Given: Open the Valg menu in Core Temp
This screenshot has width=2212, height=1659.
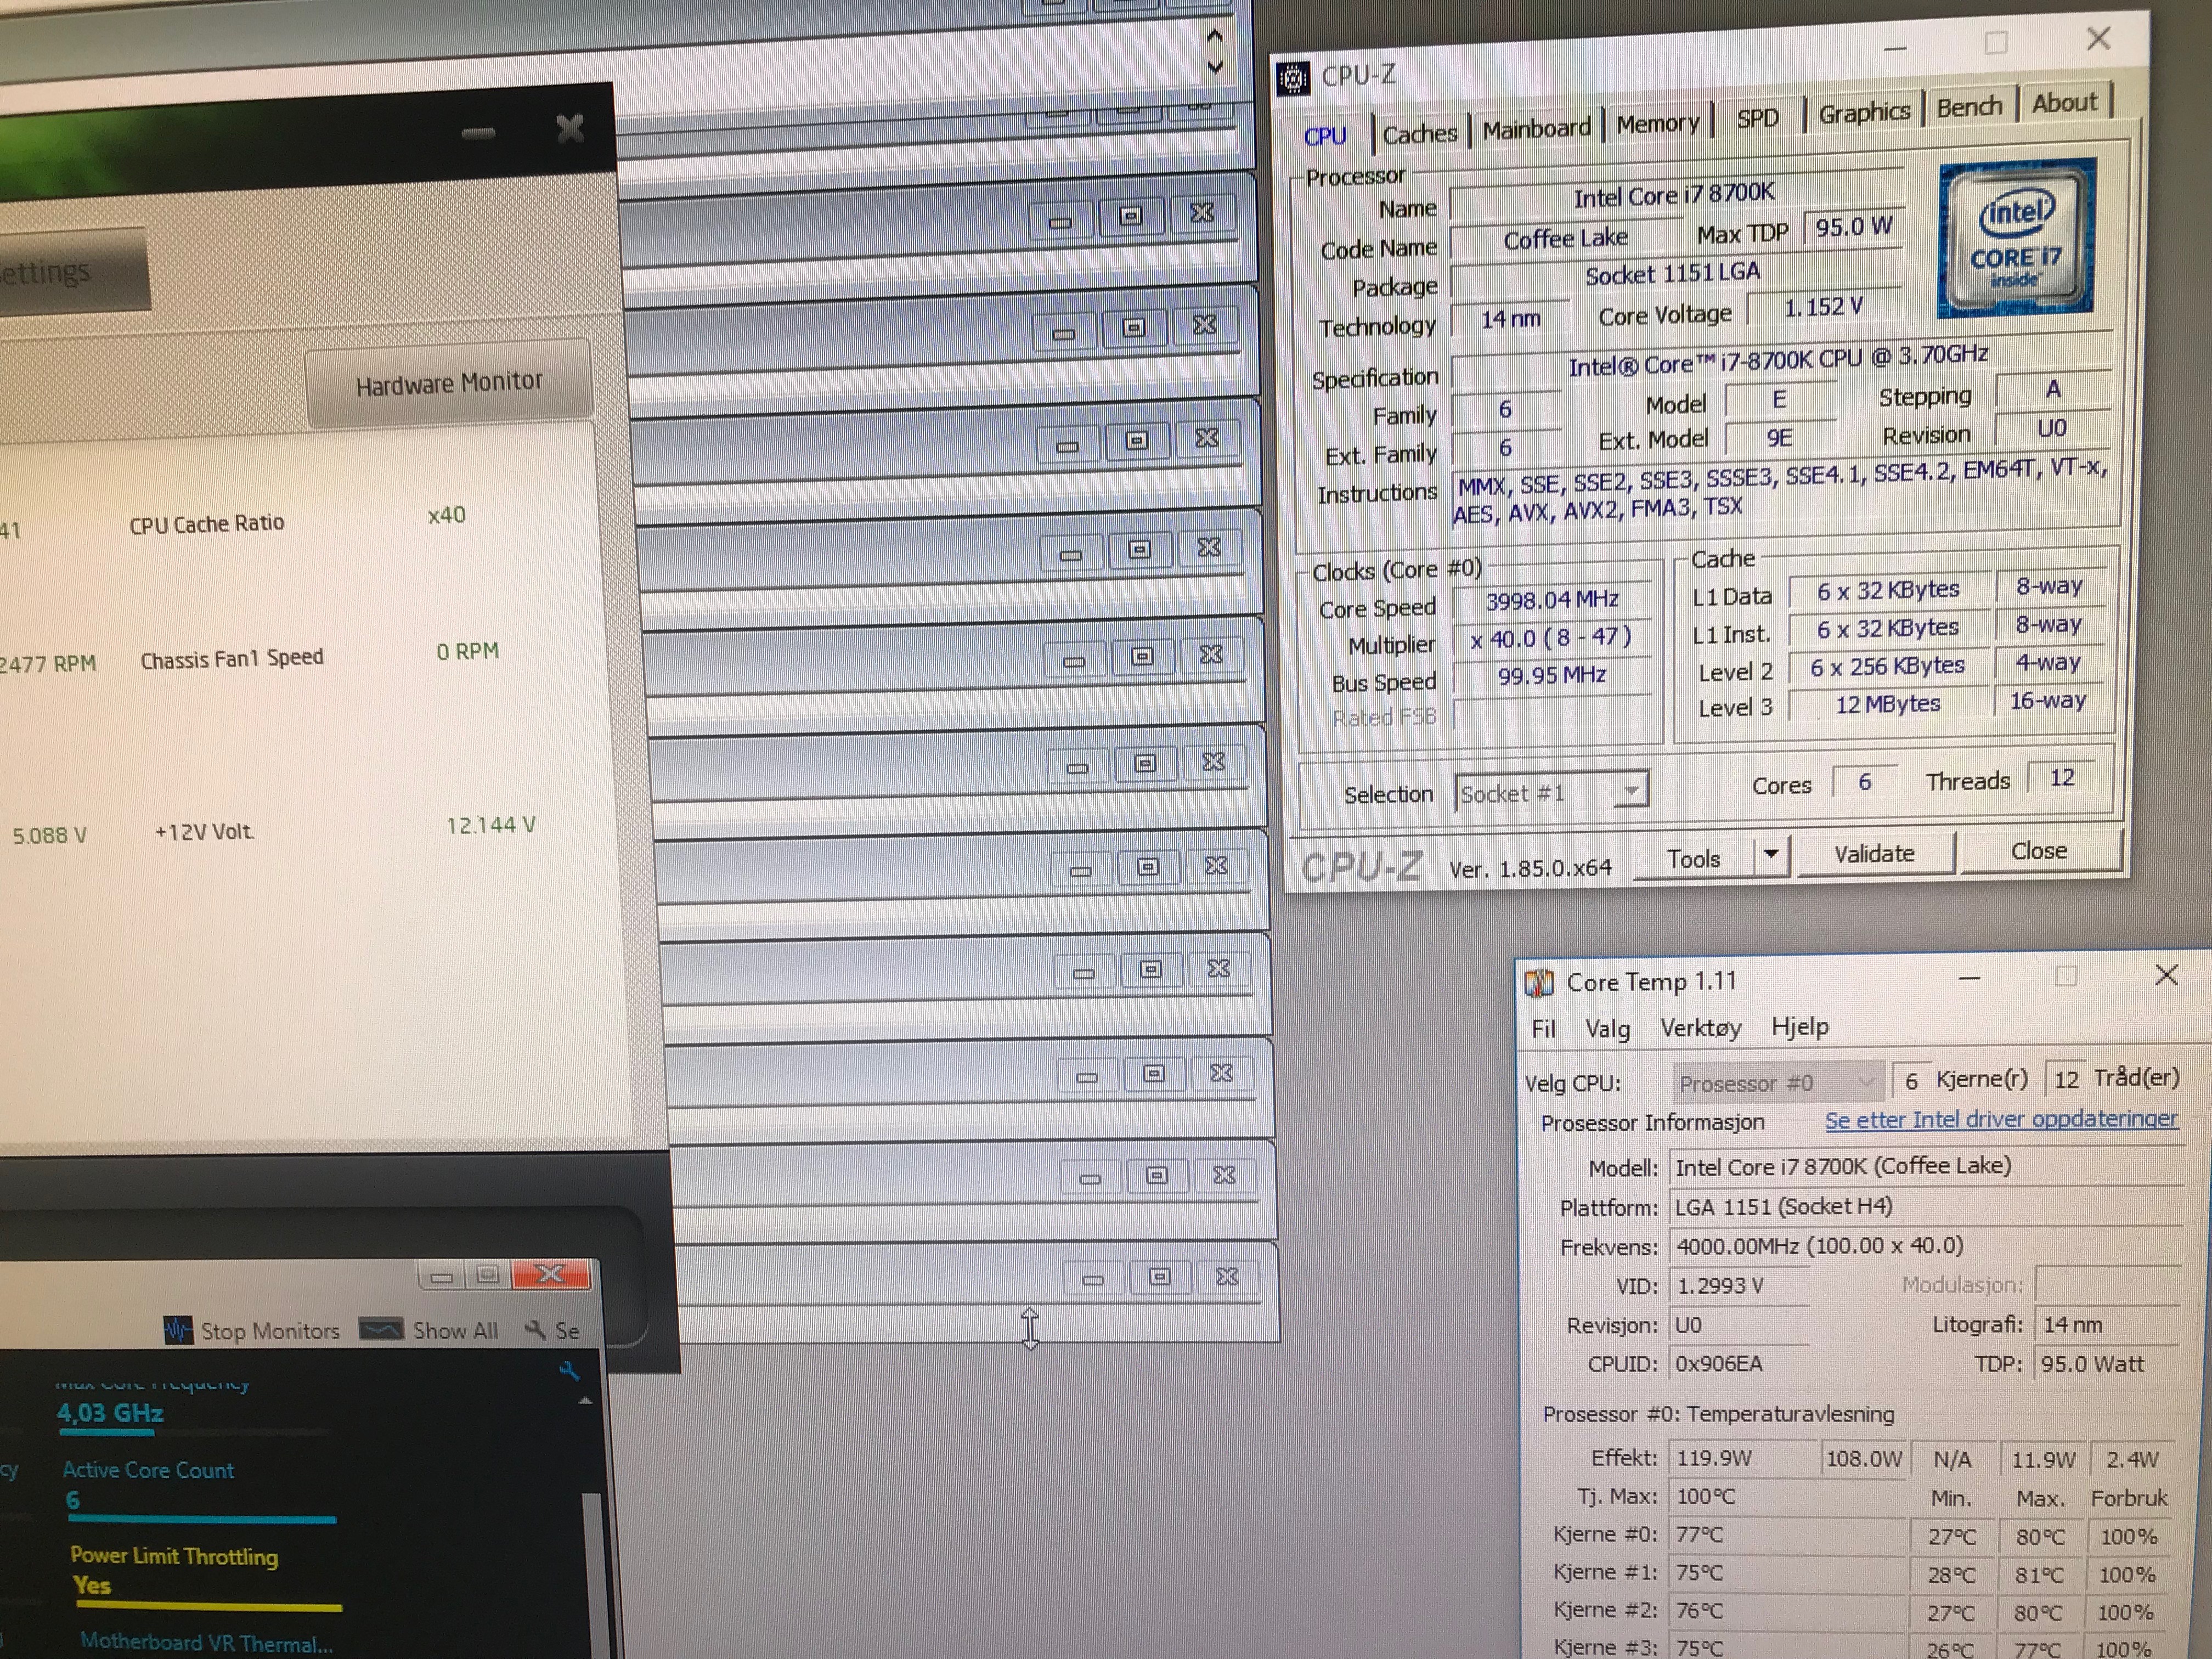Looking at the screenshot, I should click(1607, 1028).
